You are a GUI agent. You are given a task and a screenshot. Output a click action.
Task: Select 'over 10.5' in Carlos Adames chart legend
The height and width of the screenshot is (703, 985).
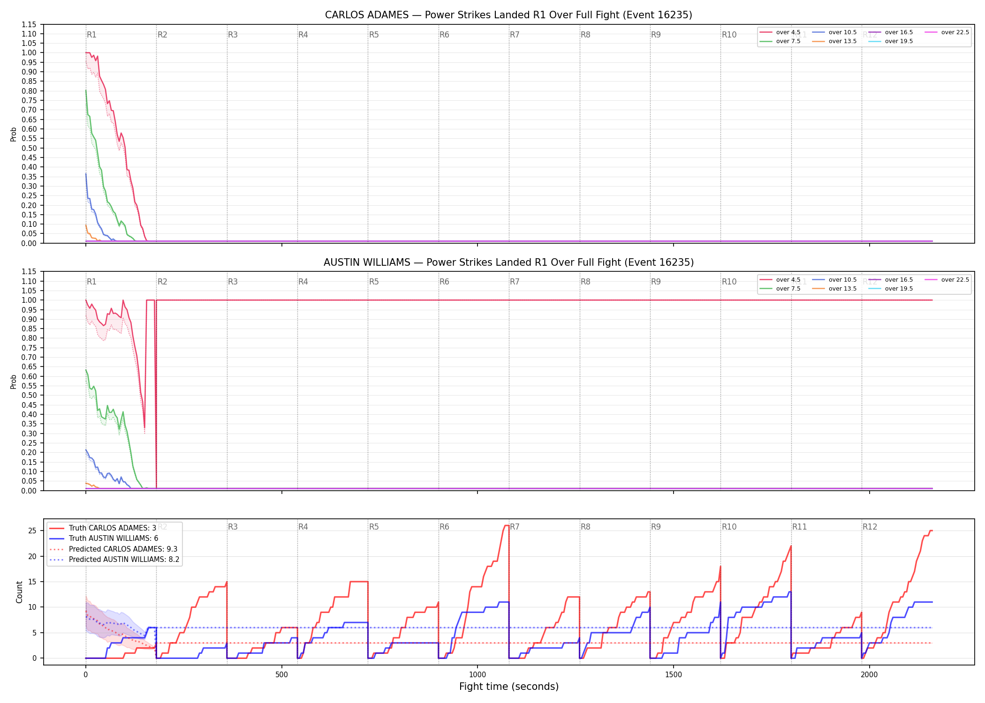click(x=834, y=32)
